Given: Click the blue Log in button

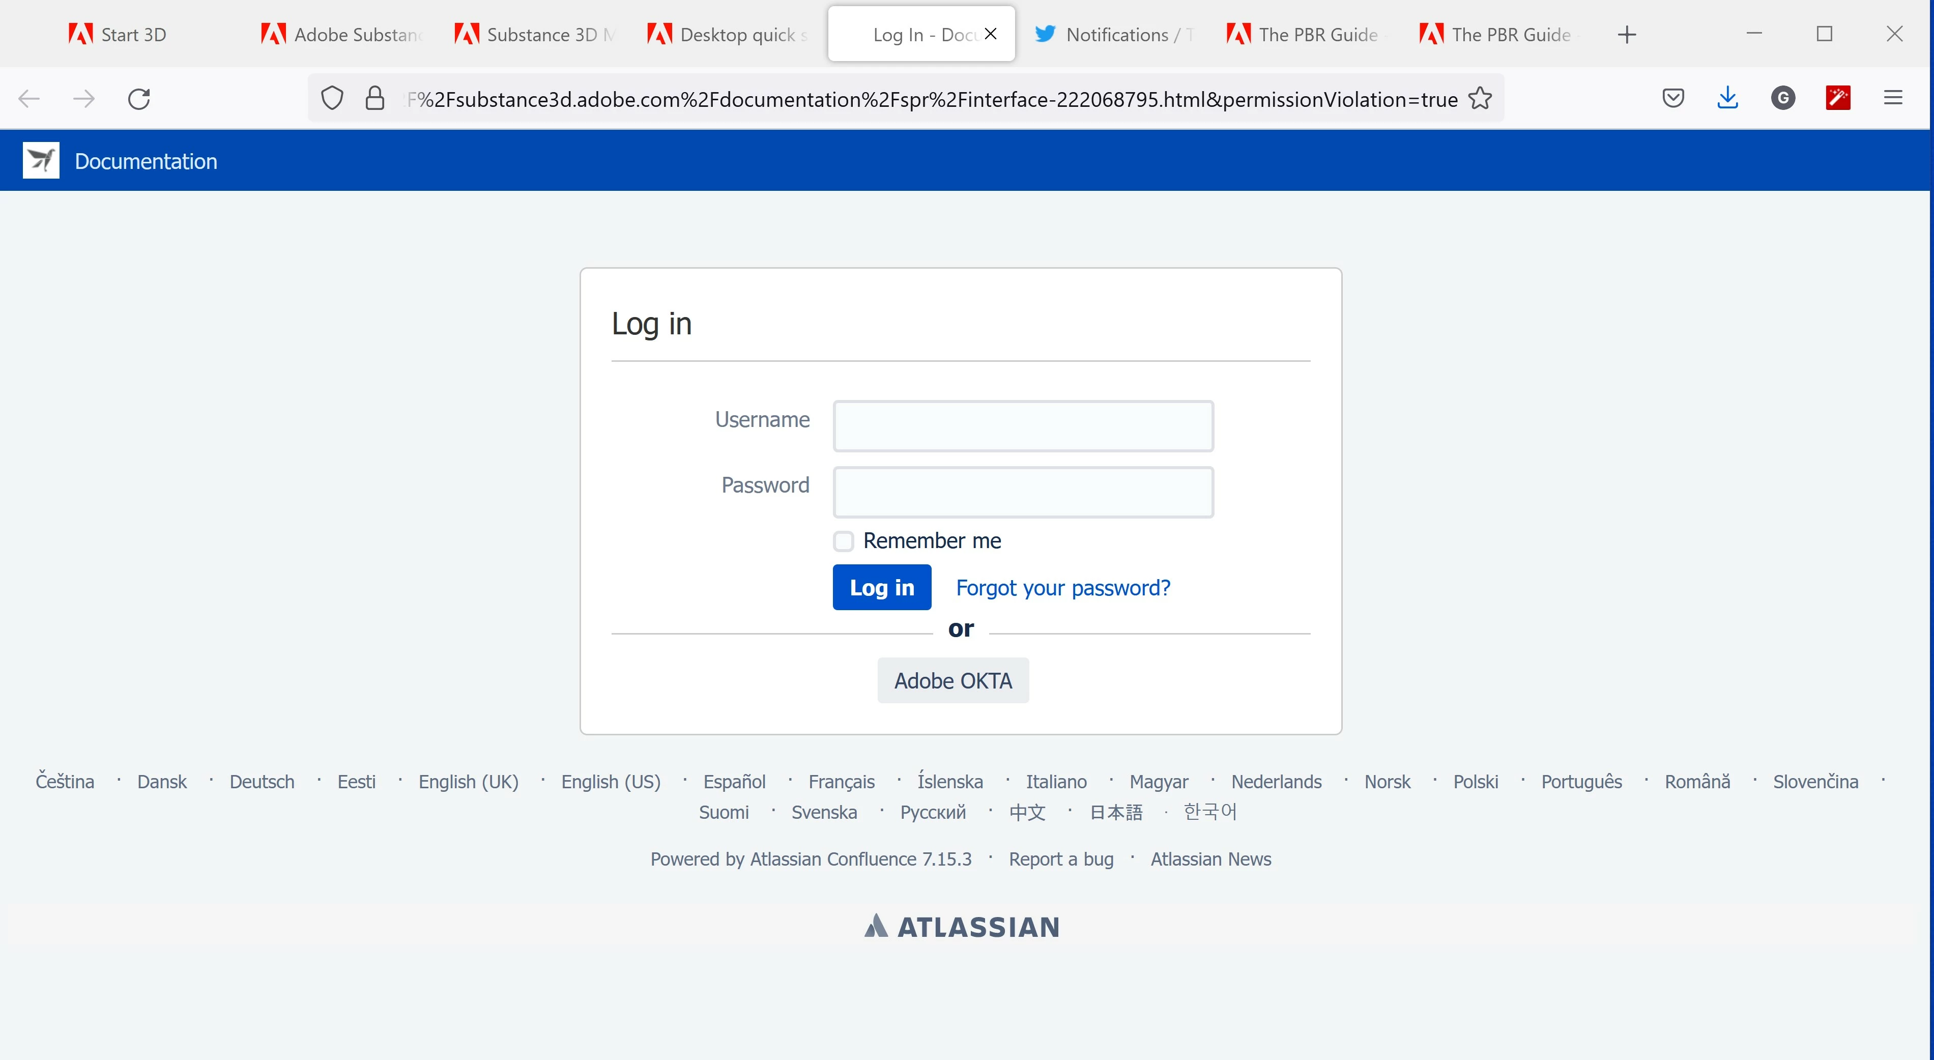Looking at the screenshot, I should pos(881,587).
